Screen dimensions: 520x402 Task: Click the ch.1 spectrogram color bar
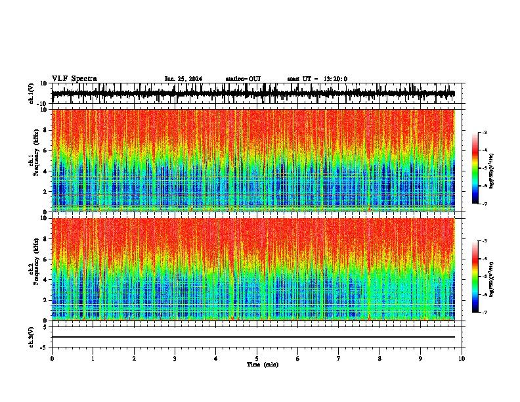[475, 168]
